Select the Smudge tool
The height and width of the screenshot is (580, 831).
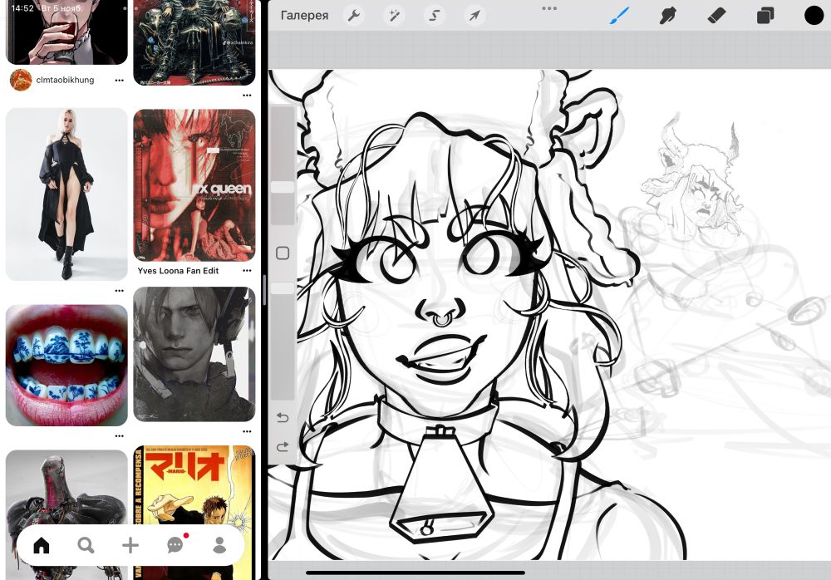(x=668, y=16)
